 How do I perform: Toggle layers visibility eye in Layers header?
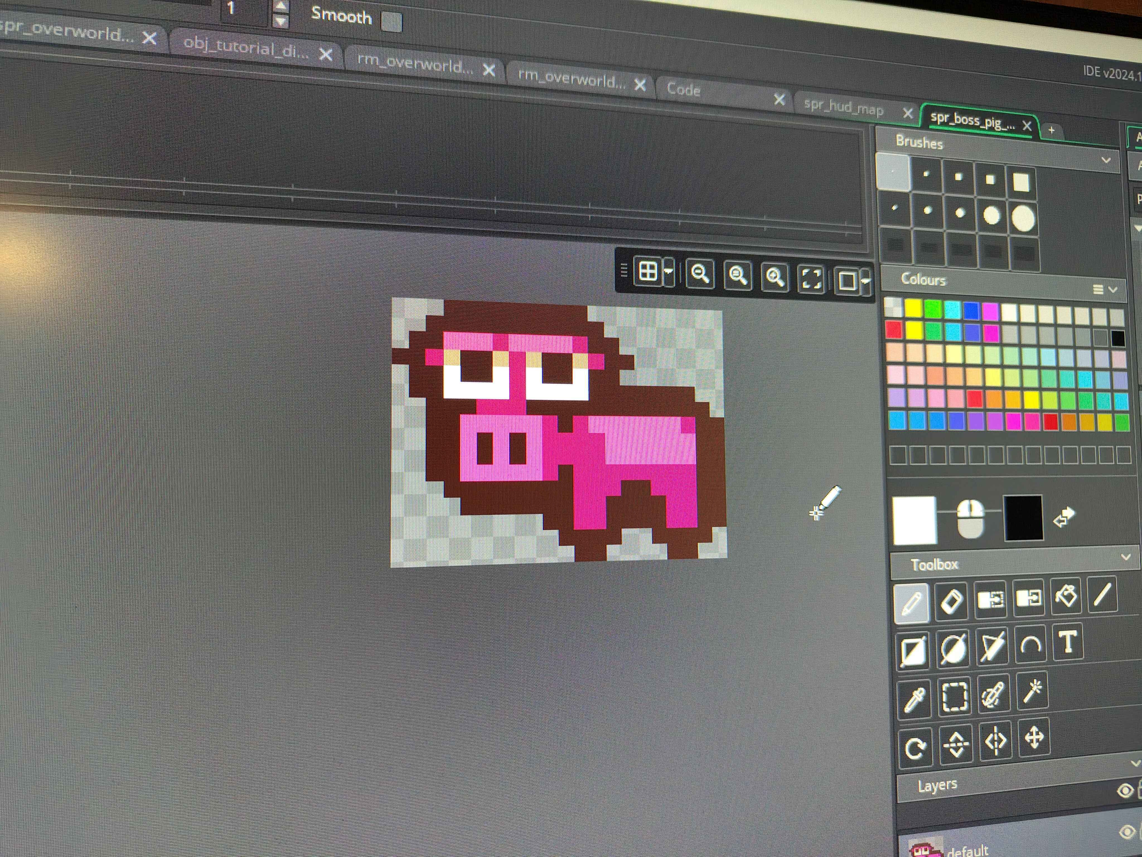1125,790
